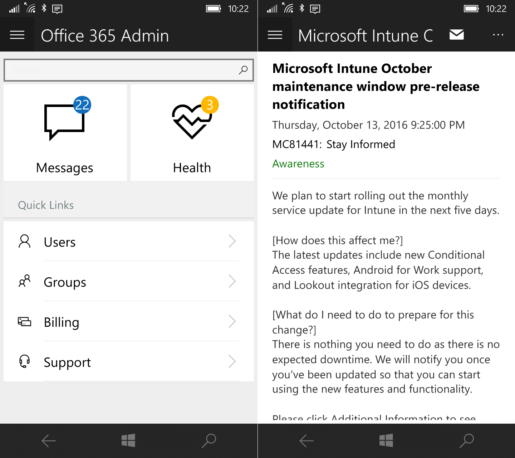This screenshot has height=458, width=515.
Task: Click the Groups people icon
Action: (24, 281)
